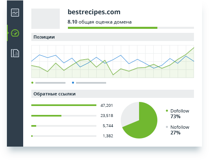
Task: Select the speedometer dashboard icon in sidebar
Action: point(15,33)
